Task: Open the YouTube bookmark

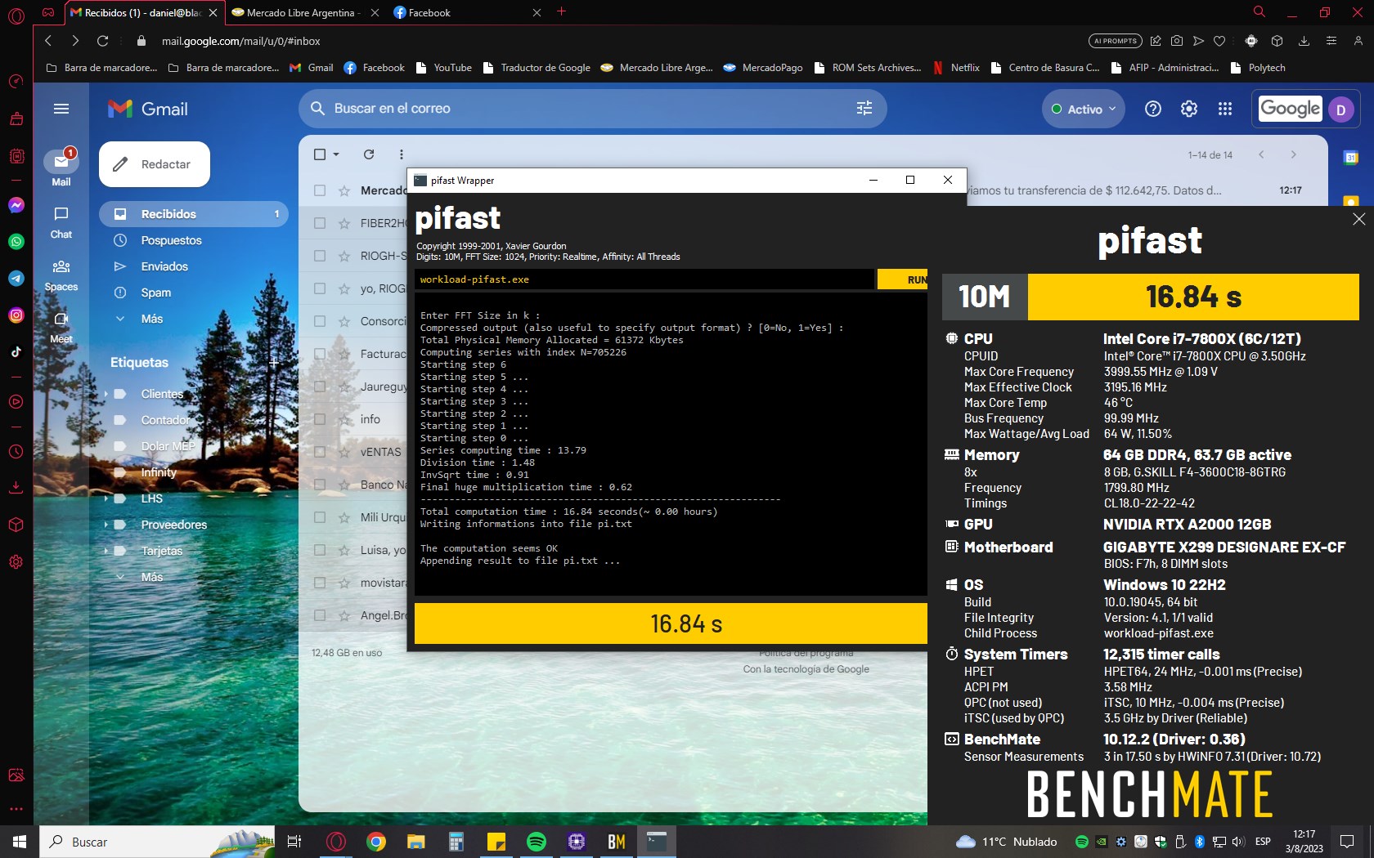Action: (x=444, y=68)
